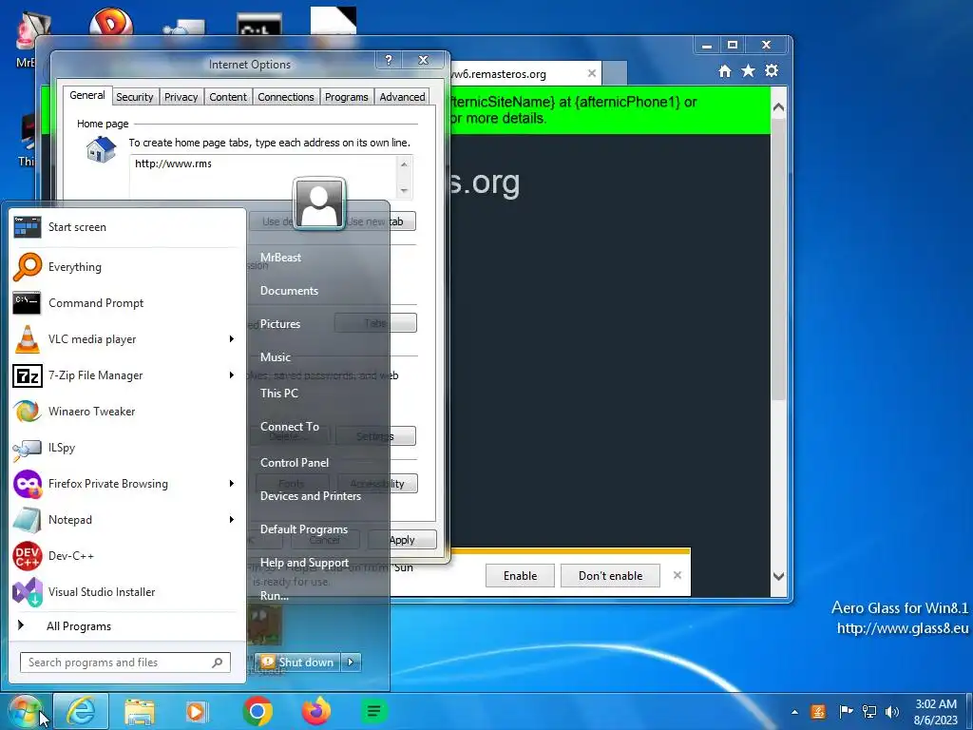This screenshot has height=730, width=973.
Task: Click Search programs and files box
Action: tap(125, 663)
